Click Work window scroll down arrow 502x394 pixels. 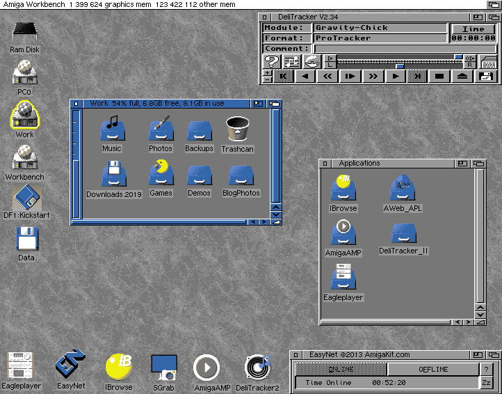pos(275,214)
